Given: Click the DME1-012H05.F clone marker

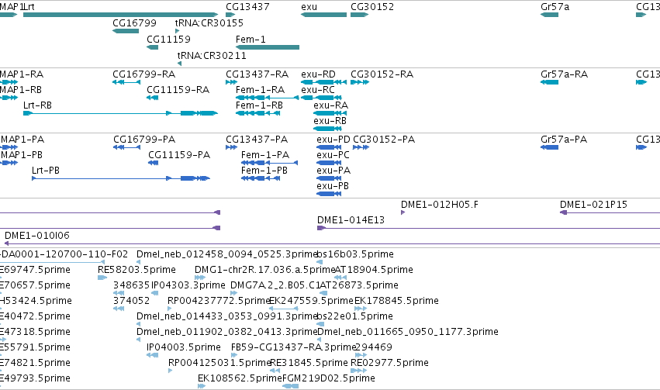Looking at the screenshot, I should point(403,212).
